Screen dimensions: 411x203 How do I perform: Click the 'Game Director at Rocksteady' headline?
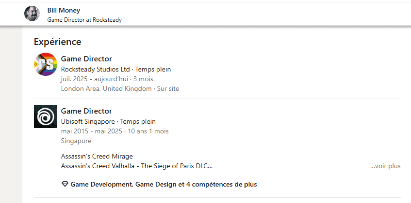coord(84,20)
